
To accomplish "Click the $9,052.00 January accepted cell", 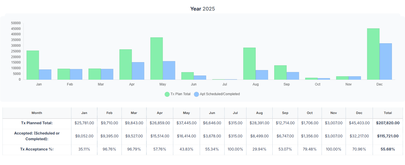I will point(84,136).
